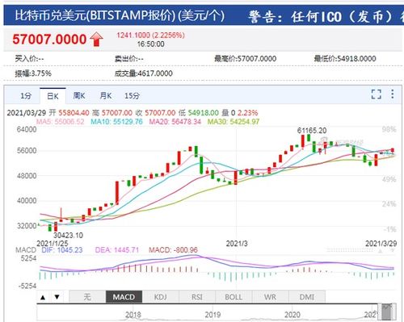Viewport: 404px width, 322px height.
Task: Click the timeline range slider handle
Action: [387, 312]
